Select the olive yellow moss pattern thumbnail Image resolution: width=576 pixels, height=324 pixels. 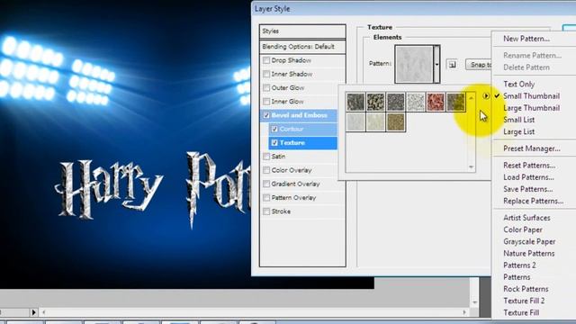pyautogui.click(x=455, y=102)
